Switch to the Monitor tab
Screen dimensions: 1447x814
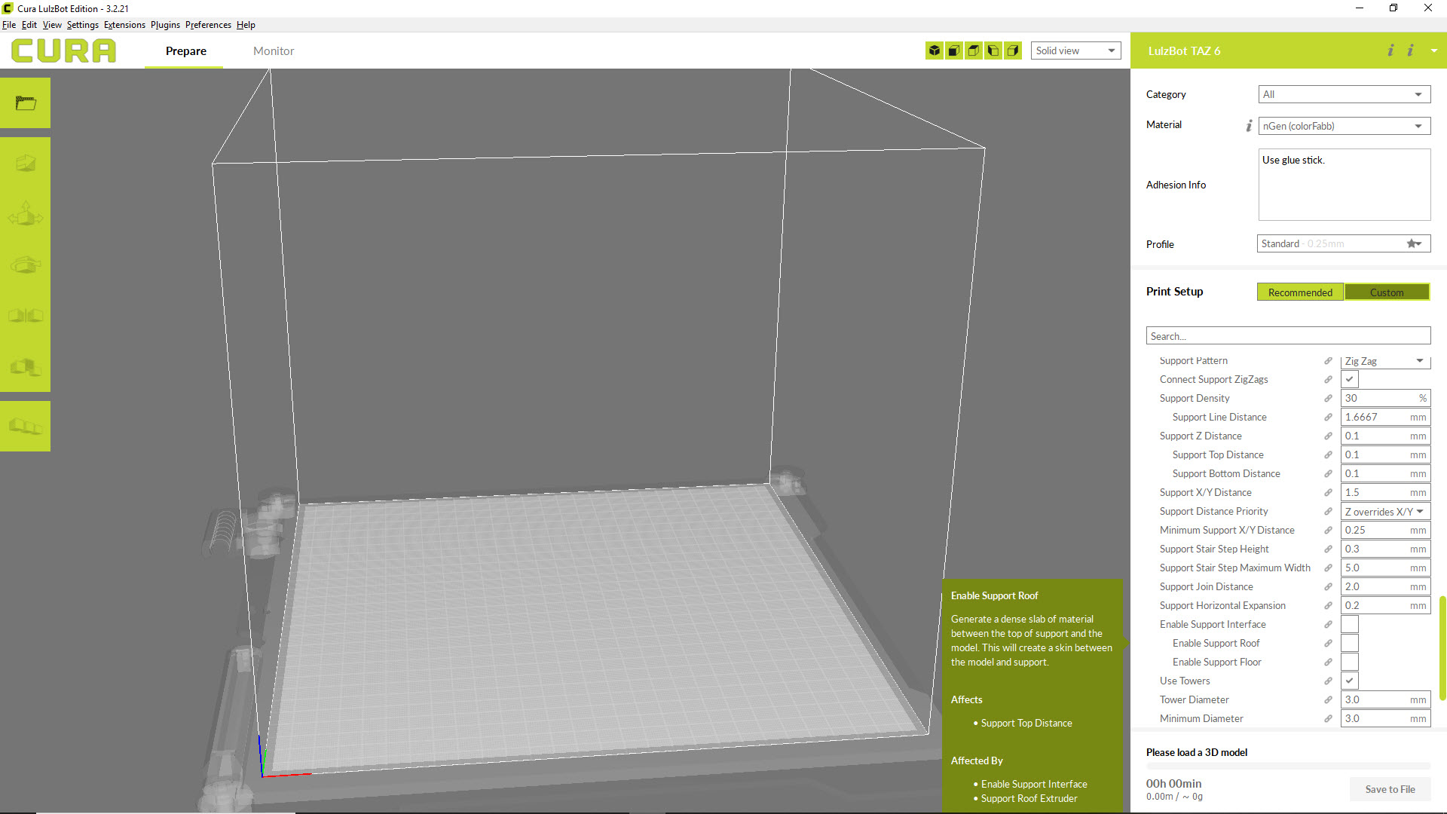tap(274, 50)
